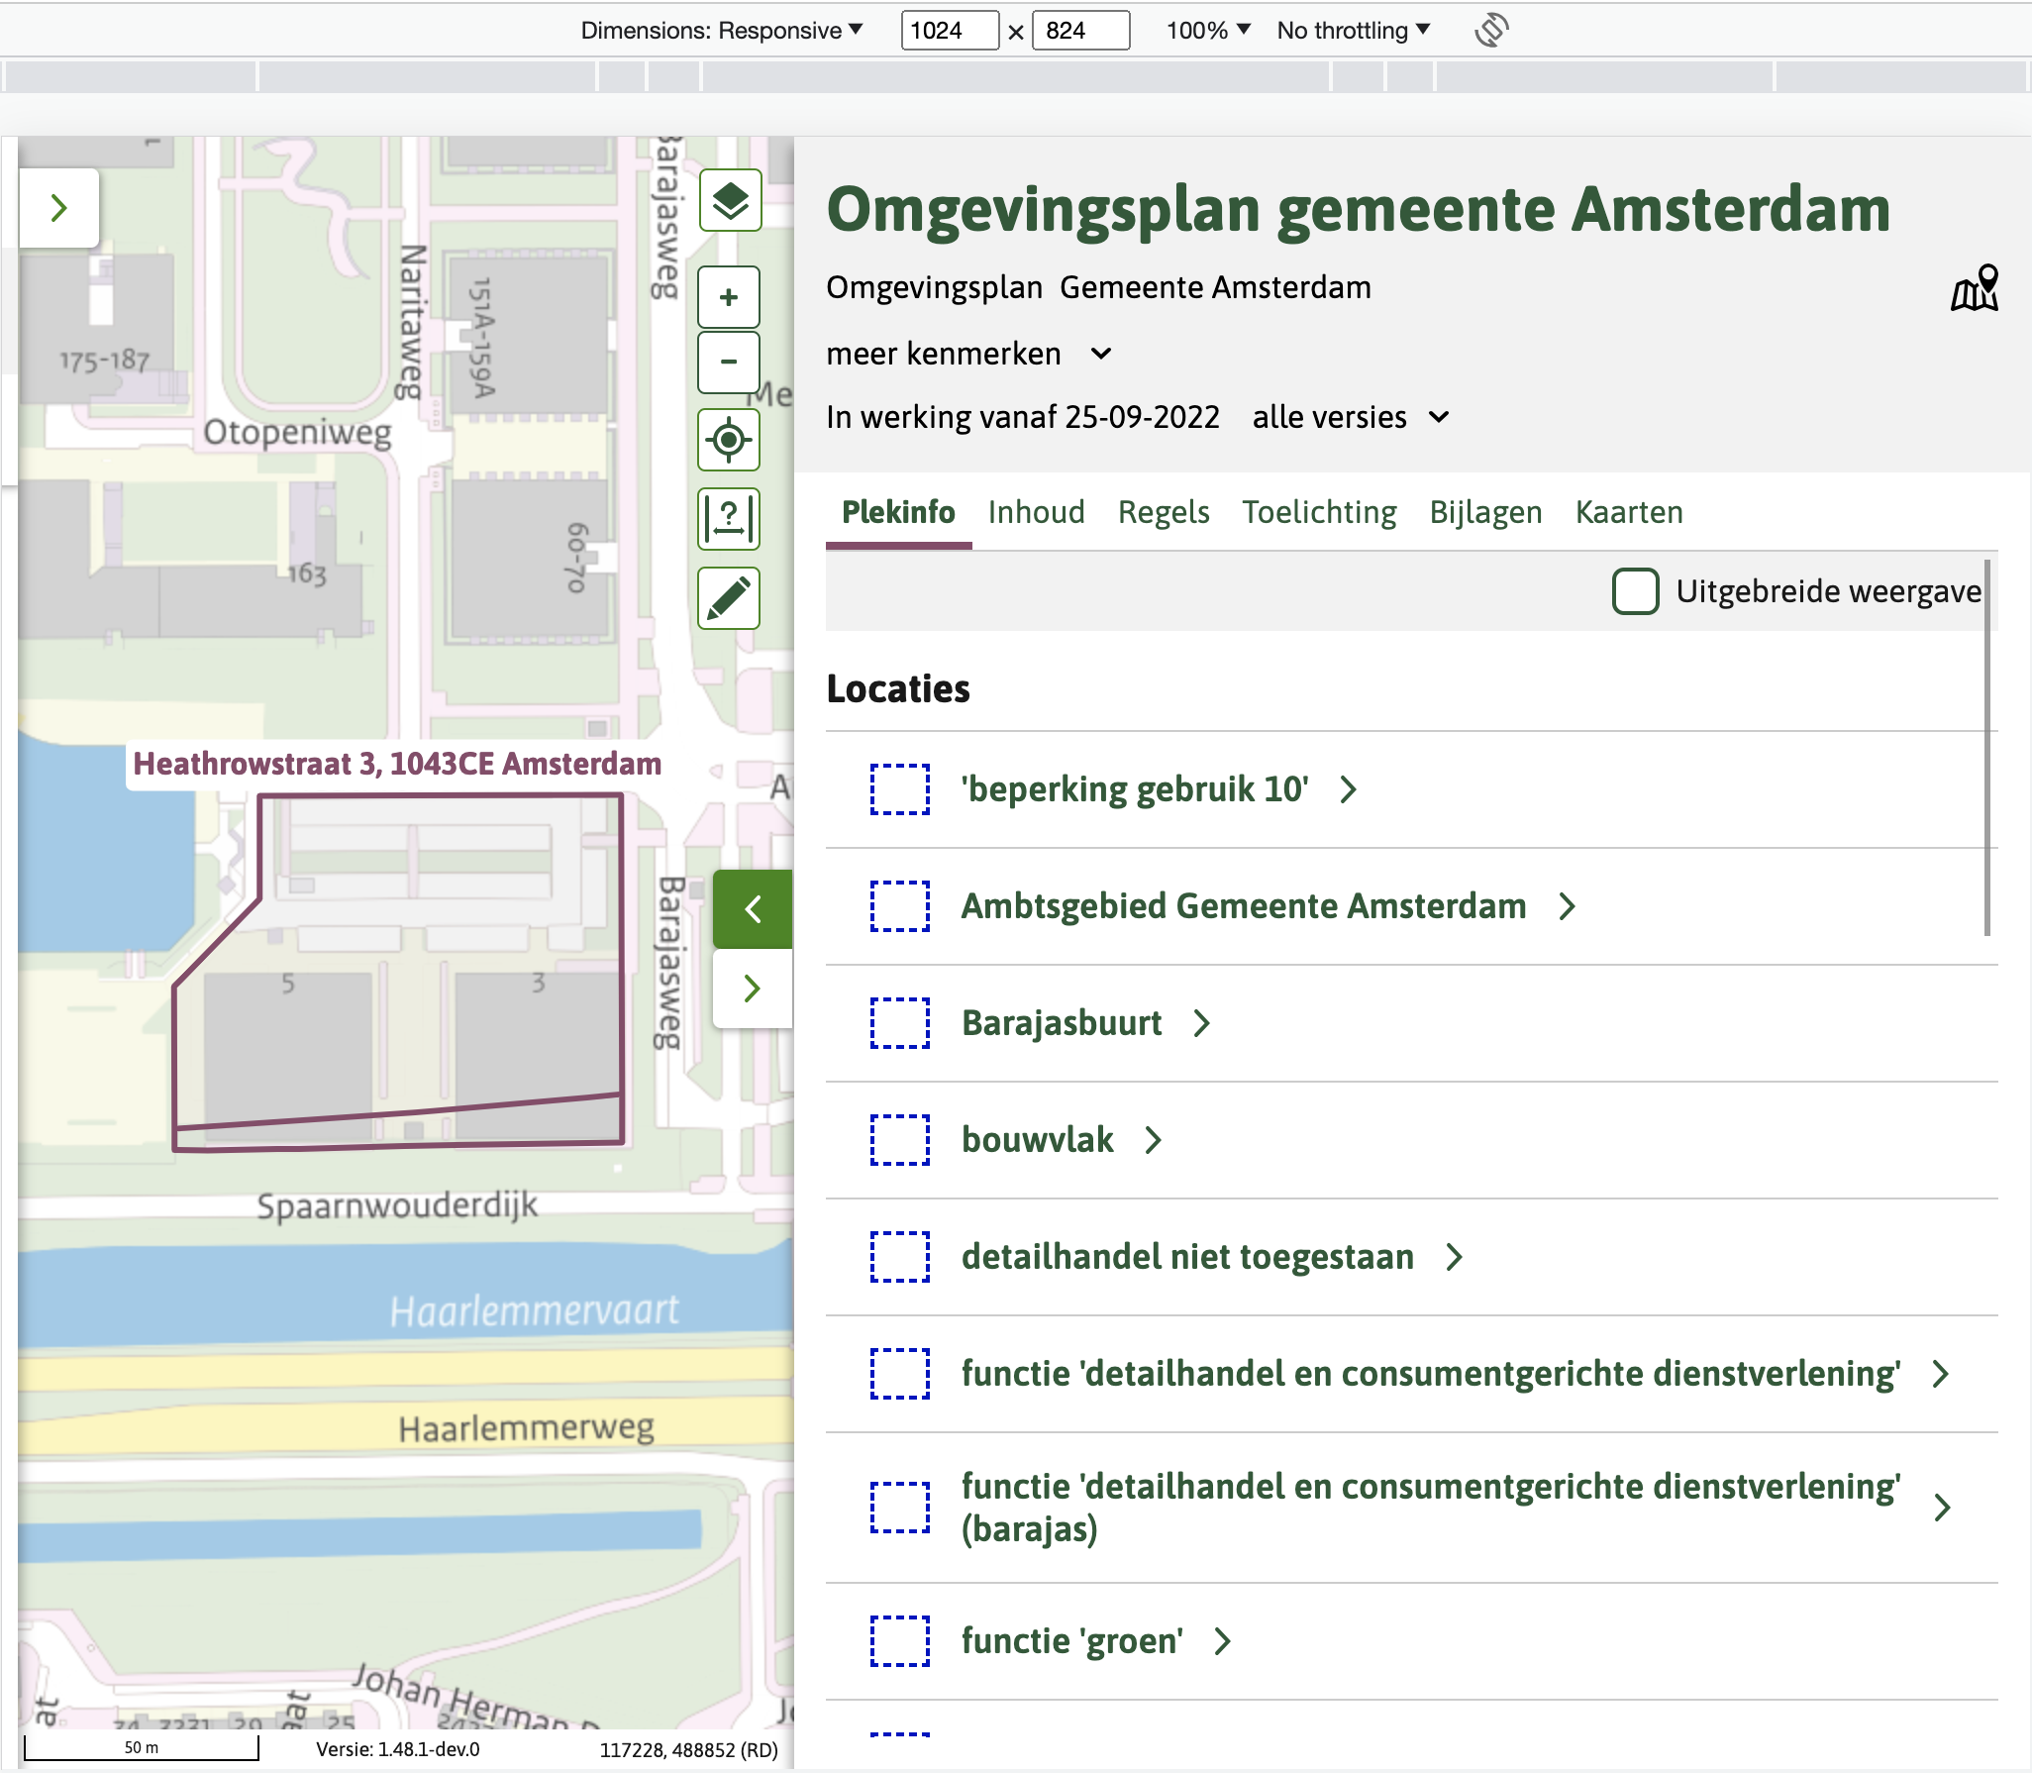
Task: Open the Bijlagen tab
Action: (1485, 512)
